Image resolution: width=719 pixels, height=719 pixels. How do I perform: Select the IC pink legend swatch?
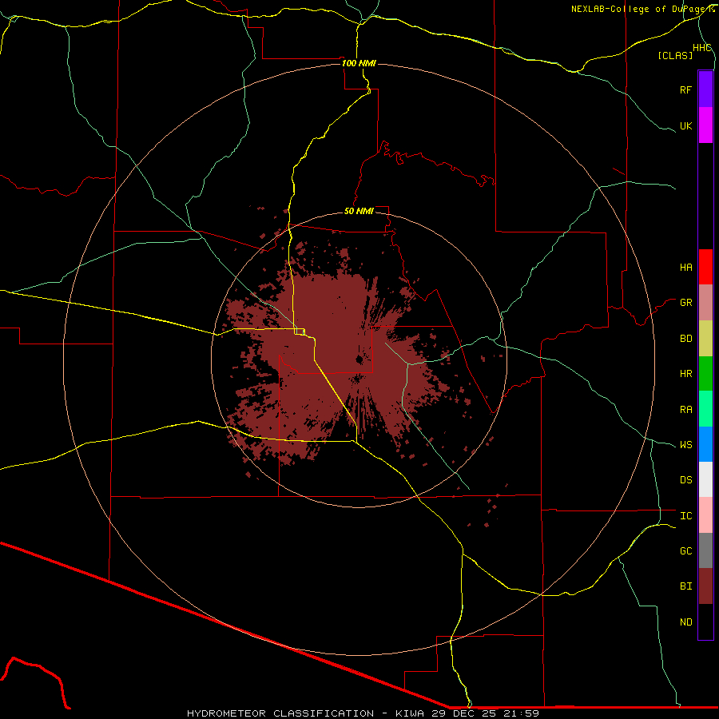tap(705, 515)
